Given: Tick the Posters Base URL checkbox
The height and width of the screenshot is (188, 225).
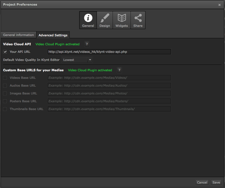Looking at the screenshot, I should coord(5,101).
